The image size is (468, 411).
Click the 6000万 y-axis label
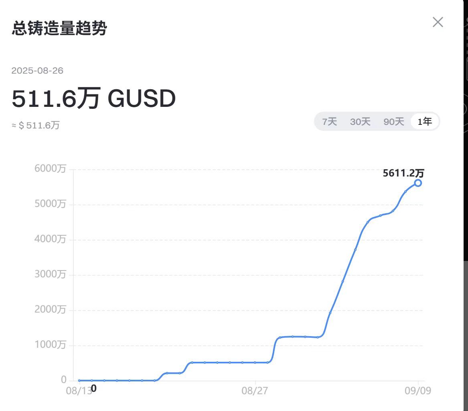point(51,169)
